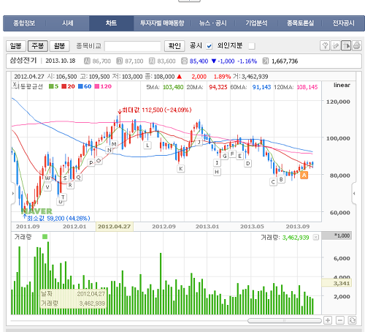Open disclosure marker I on chart

(x=217, y=162)
